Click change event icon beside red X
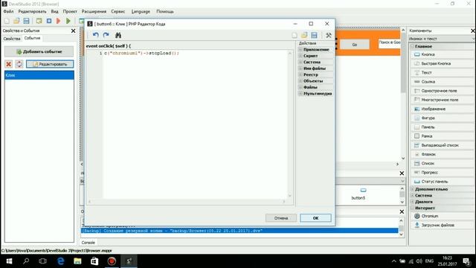Screen dimensions: 476x268 coord(19,64)
